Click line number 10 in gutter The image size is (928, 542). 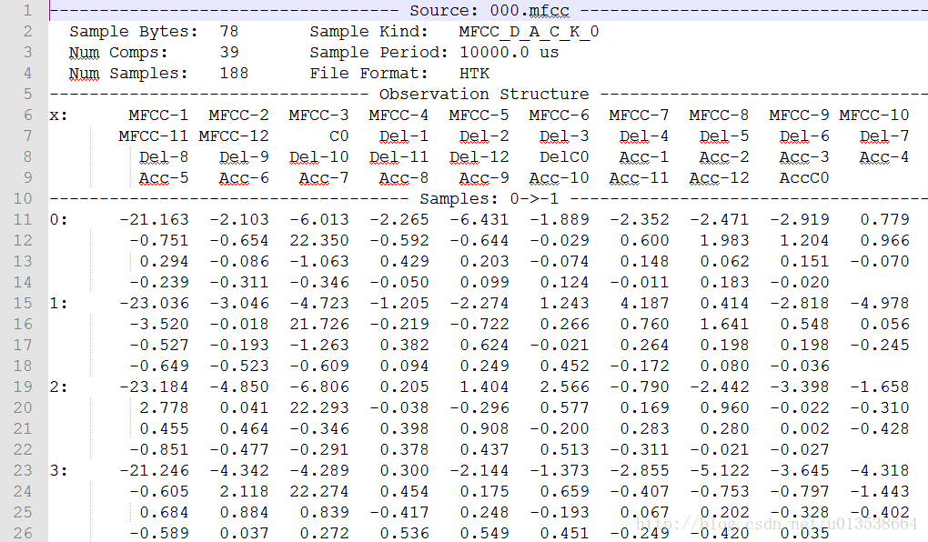click(23, 199)
